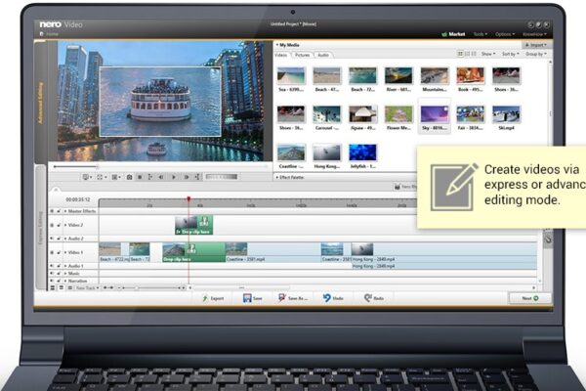This screenshot has height=391, width=586.
Task: Switch to the Pictures media tab
Action: click(302, 55)
